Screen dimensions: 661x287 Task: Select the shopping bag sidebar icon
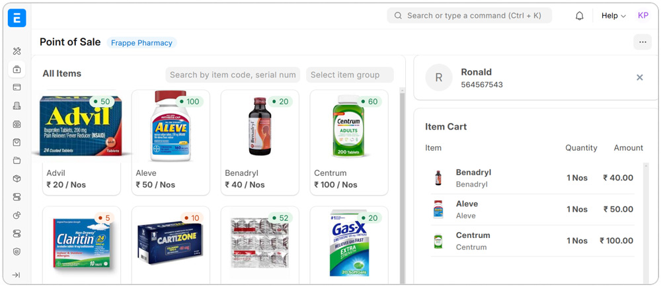click(x=17, y=142)
